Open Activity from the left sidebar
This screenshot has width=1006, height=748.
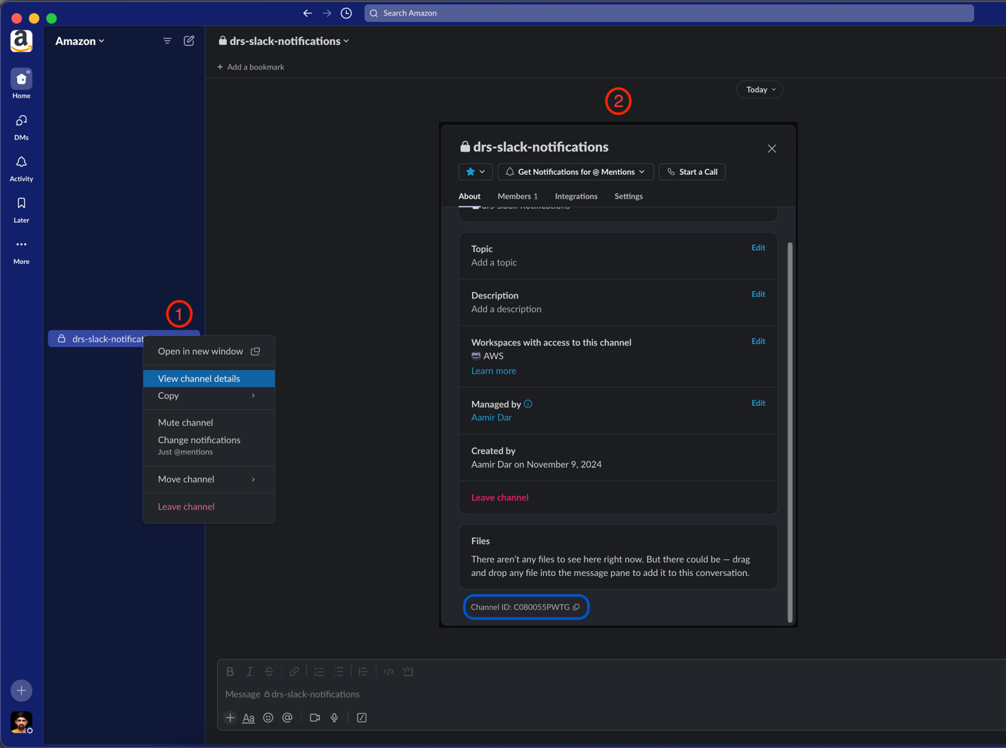(21, 167)
